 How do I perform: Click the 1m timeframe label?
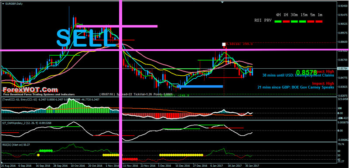(320, 15)
